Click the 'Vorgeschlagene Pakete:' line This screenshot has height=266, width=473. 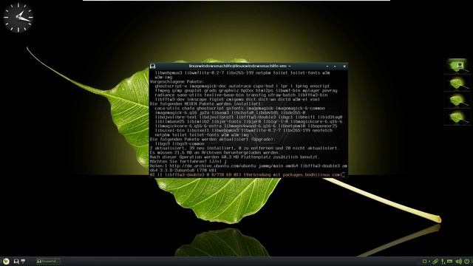[x=177, y=81]
